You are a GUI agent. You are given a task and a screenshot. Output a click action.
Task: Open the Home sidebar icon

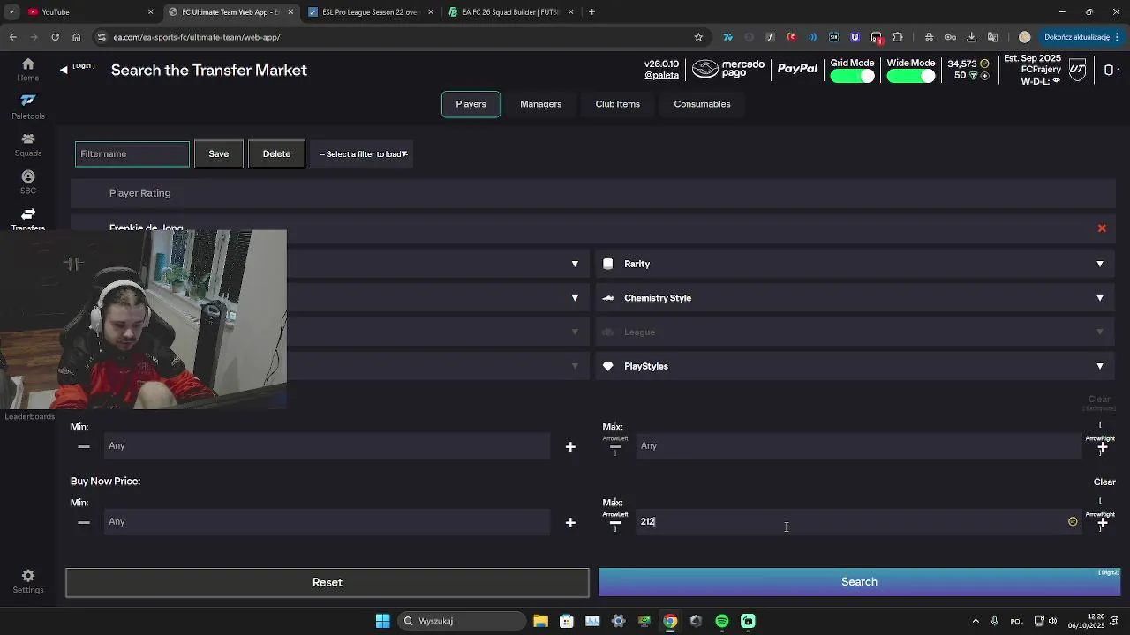27,63
